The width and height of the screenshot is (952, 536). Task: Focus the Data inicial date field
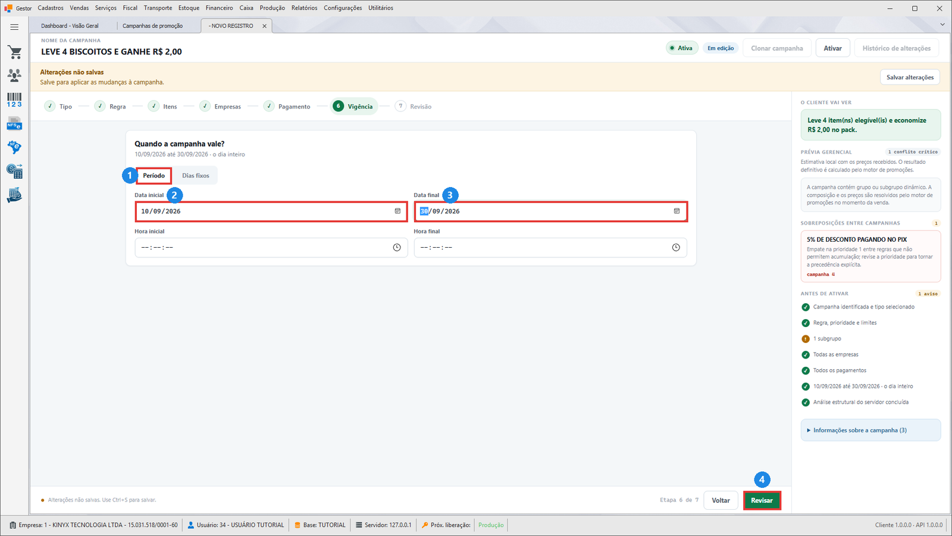pos(271,211)
